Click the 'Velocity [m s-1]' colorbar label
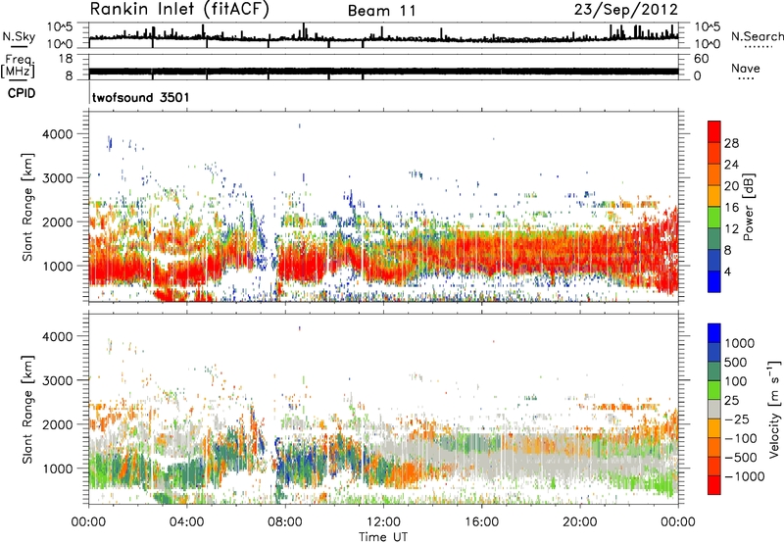The height and width of the screenshot is (543, 784). [774, 409]
